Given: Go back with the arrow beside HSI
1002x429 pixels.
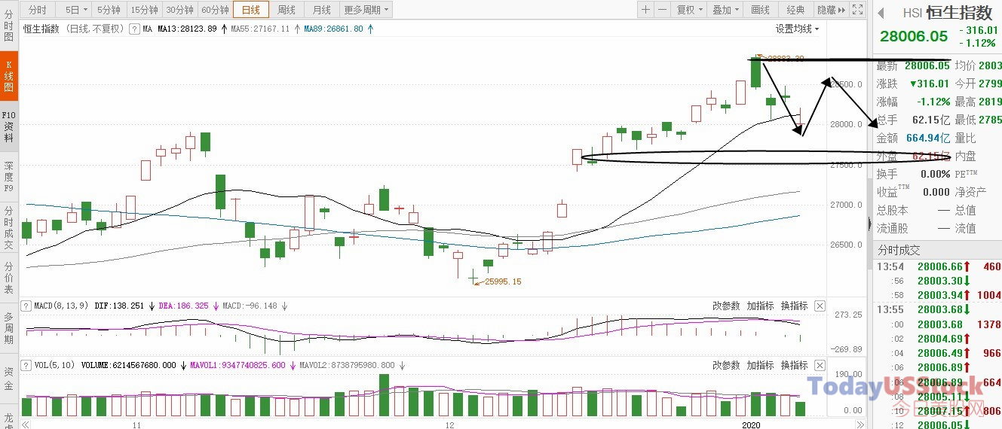Looking at the screenshot, I should (880, 13).
